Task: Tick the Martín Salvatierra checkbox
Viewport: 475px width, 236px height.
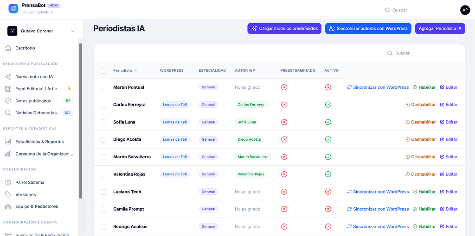Action: point(103,157)
